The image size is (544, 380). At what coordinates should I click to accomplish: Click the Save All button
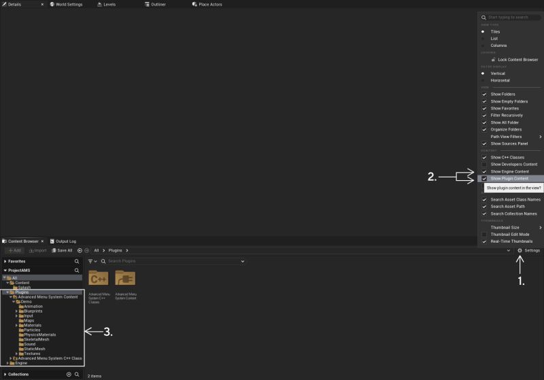click(x=62, y=250)
